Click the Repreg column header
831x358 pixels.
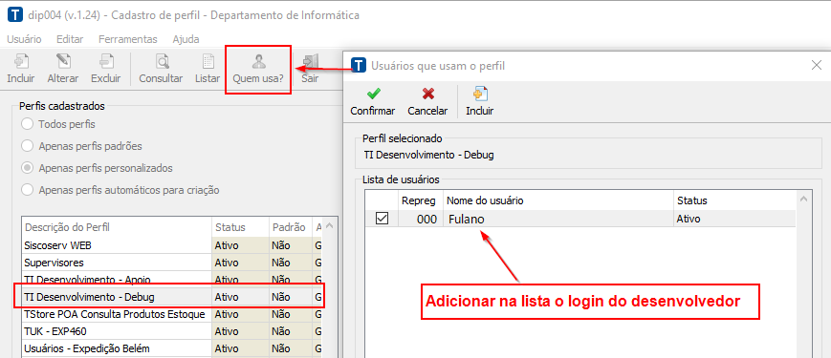point(421,200)
